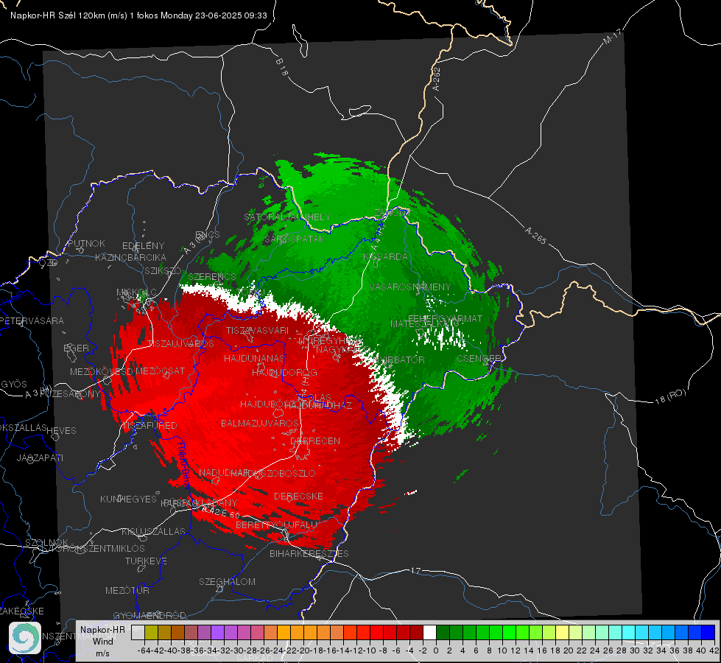Click the EDELENY city label
Image resolution: width=721 pixels, height=663 pixels.
(x=143, y=246)
